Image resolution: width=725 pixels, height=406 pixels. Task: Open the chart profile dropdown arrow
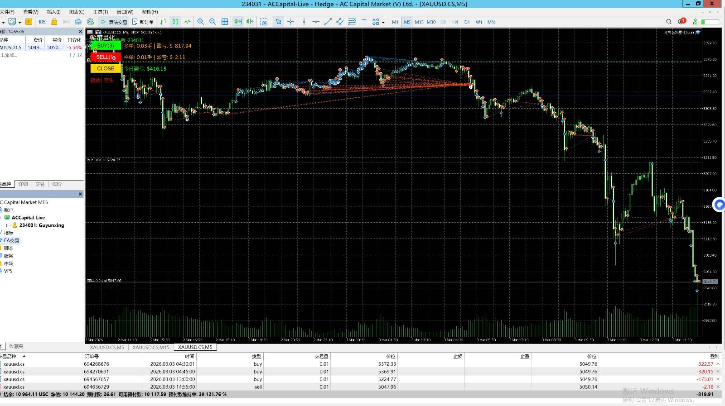click(20, 22)
